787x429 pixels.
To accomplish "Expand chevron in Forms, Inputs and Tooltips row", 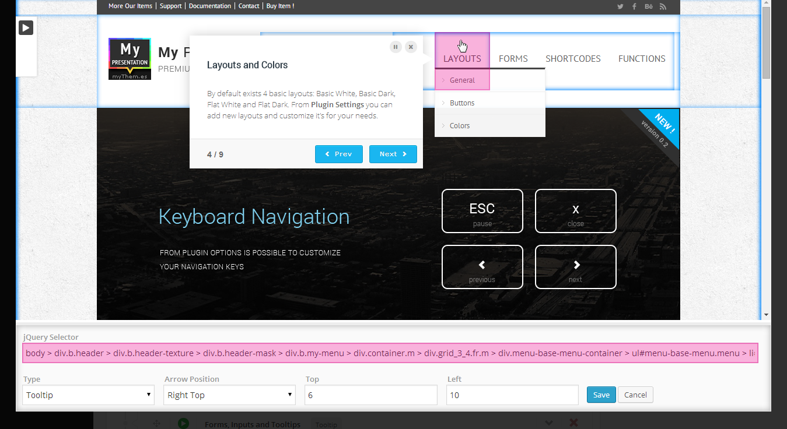I will pyautogui.click(x=548, y=423).
